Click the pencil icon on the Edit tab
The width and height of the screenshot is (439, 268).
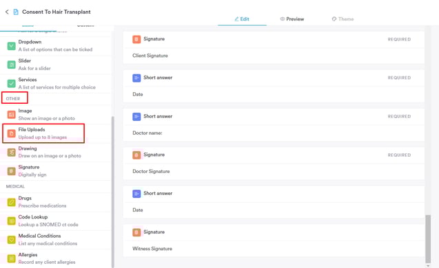236,19
